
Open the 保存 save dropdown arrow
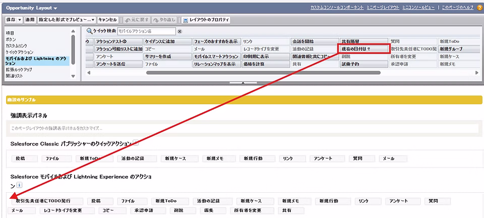[x=20, y=20]
